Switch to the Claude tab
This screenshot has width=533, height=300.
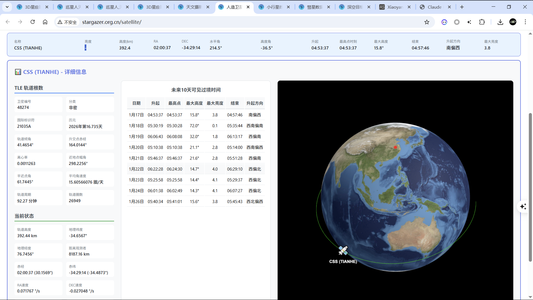coord(434,7)
